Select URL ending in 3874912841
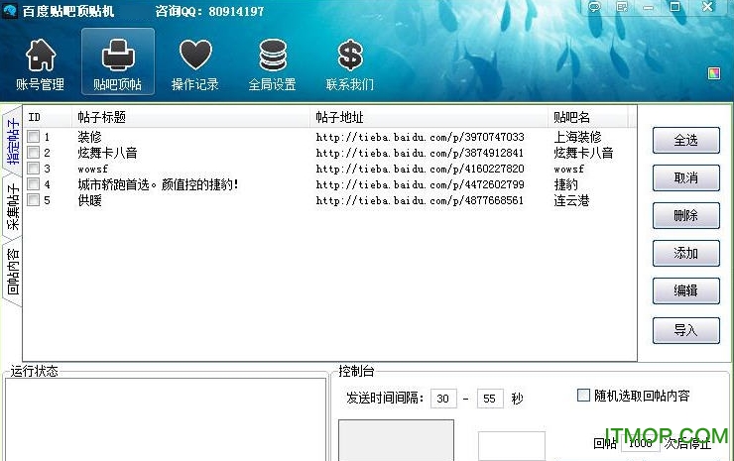Screen dimensions: 734x461 pos(420,153)
